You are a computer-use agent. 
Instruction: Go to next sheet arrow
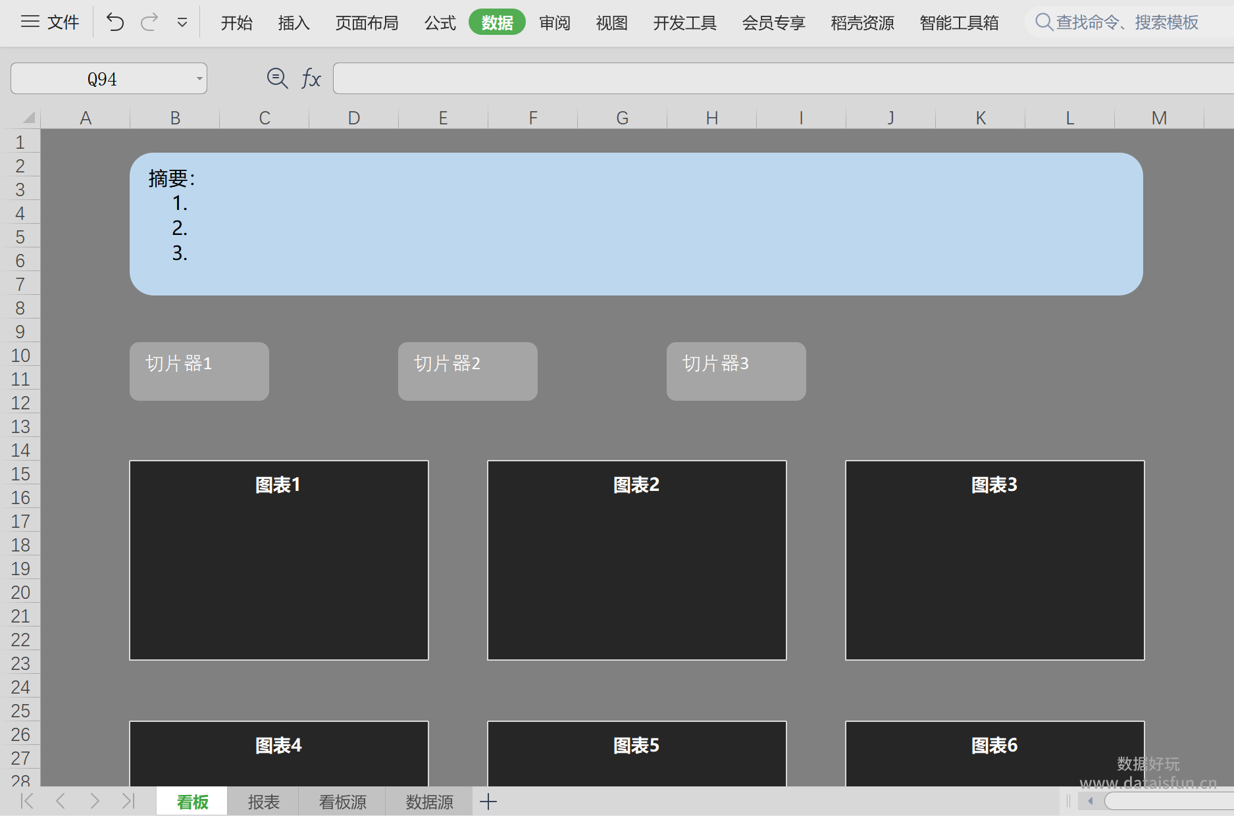pyautogui.click(x=95, y=801)
